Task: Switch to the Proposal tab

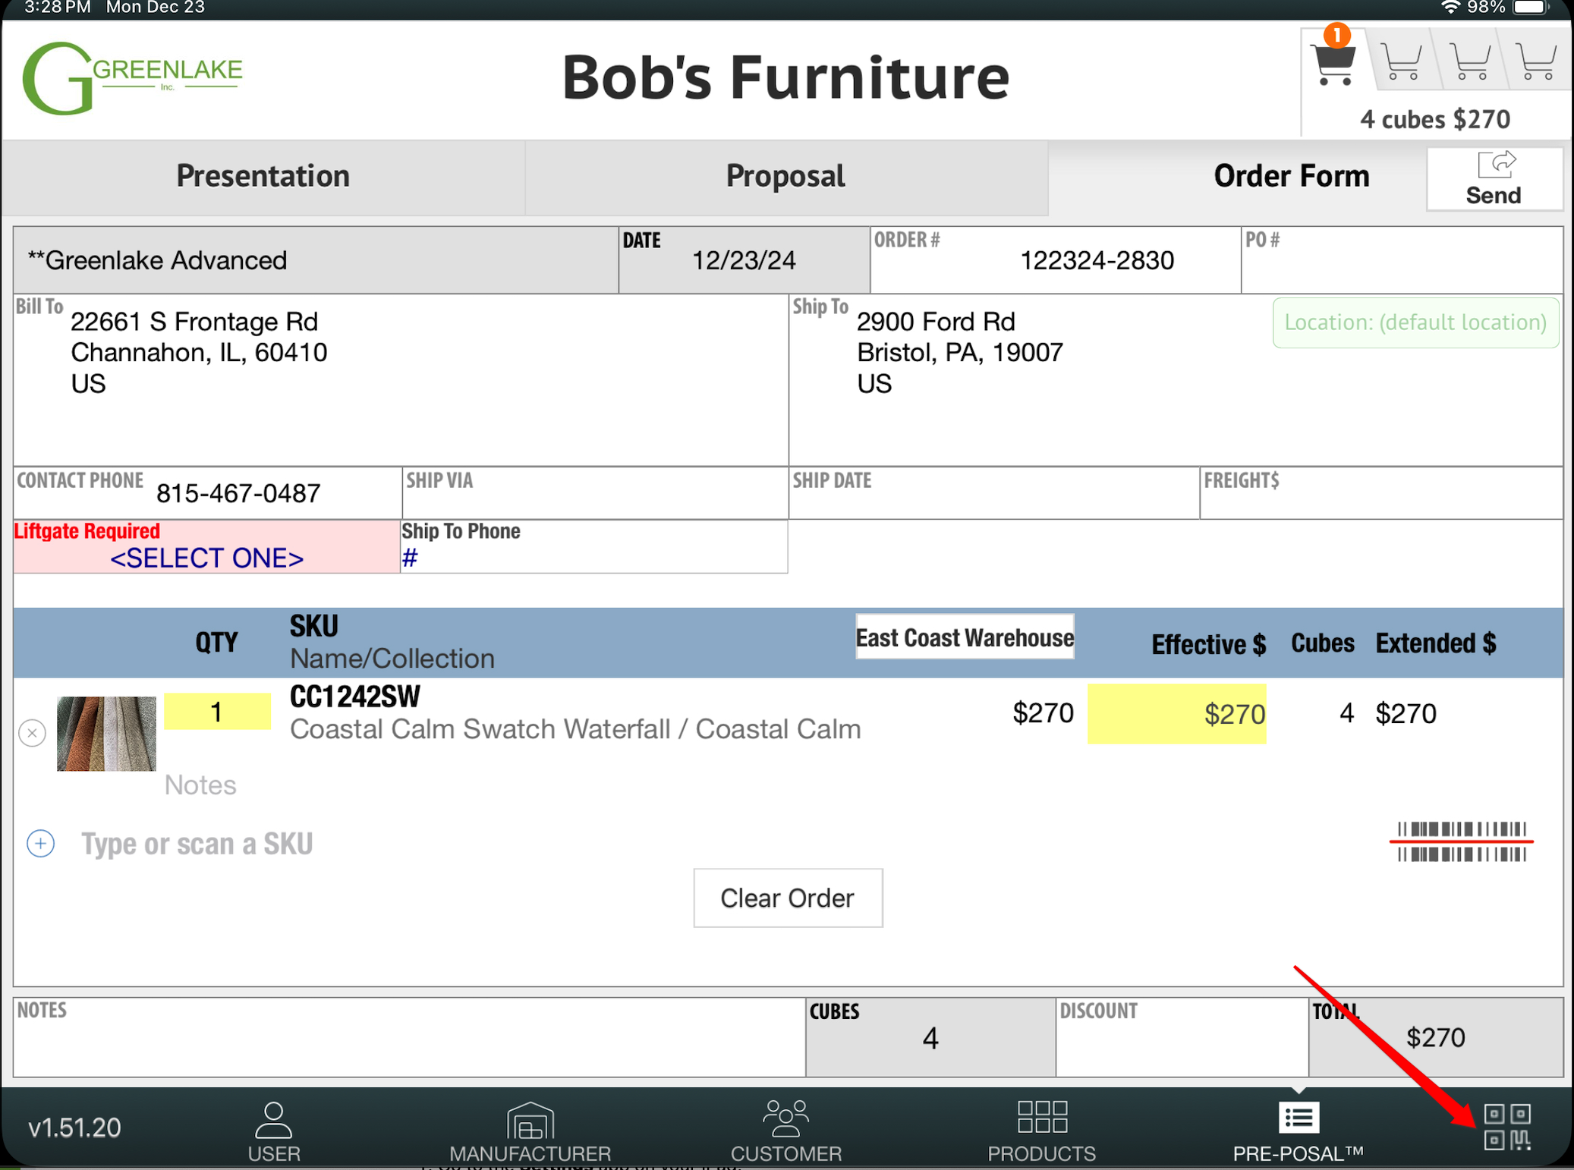Action: (785, 176)
